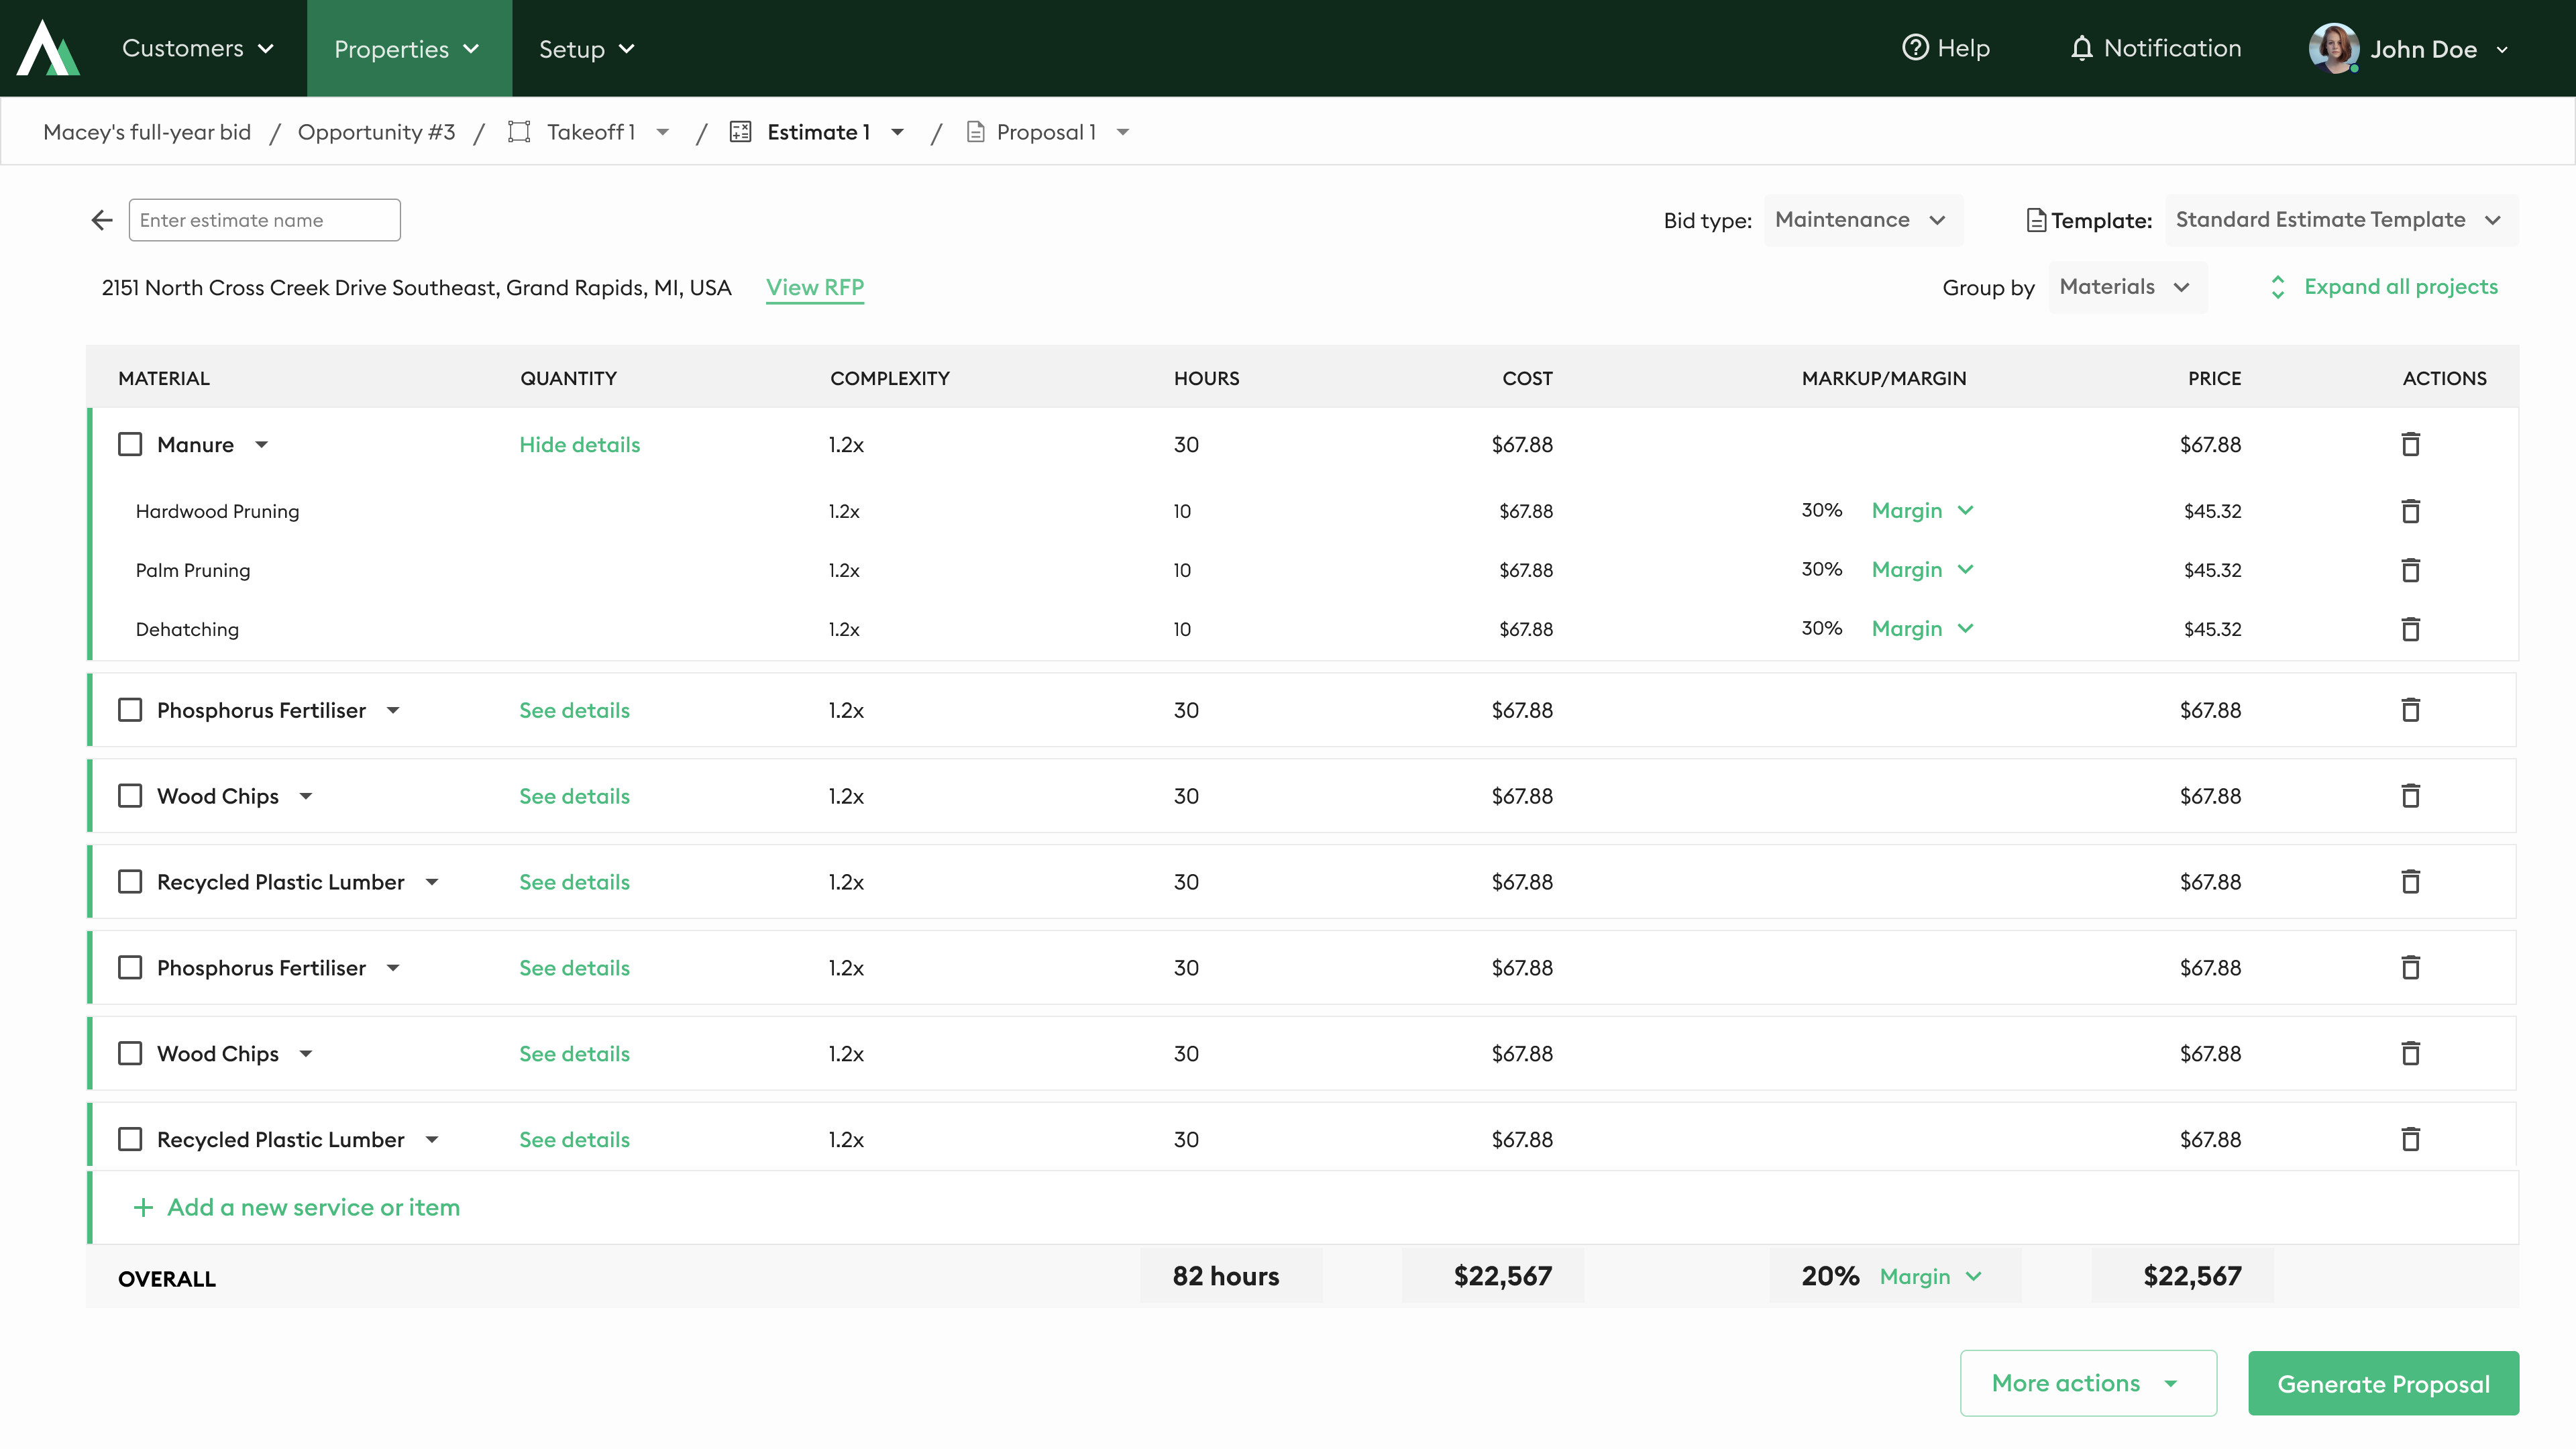Image resolution: width=2576 pixels, height=1449 pixels.
Task: Click the estimate name input field
Action: [264, 220]
